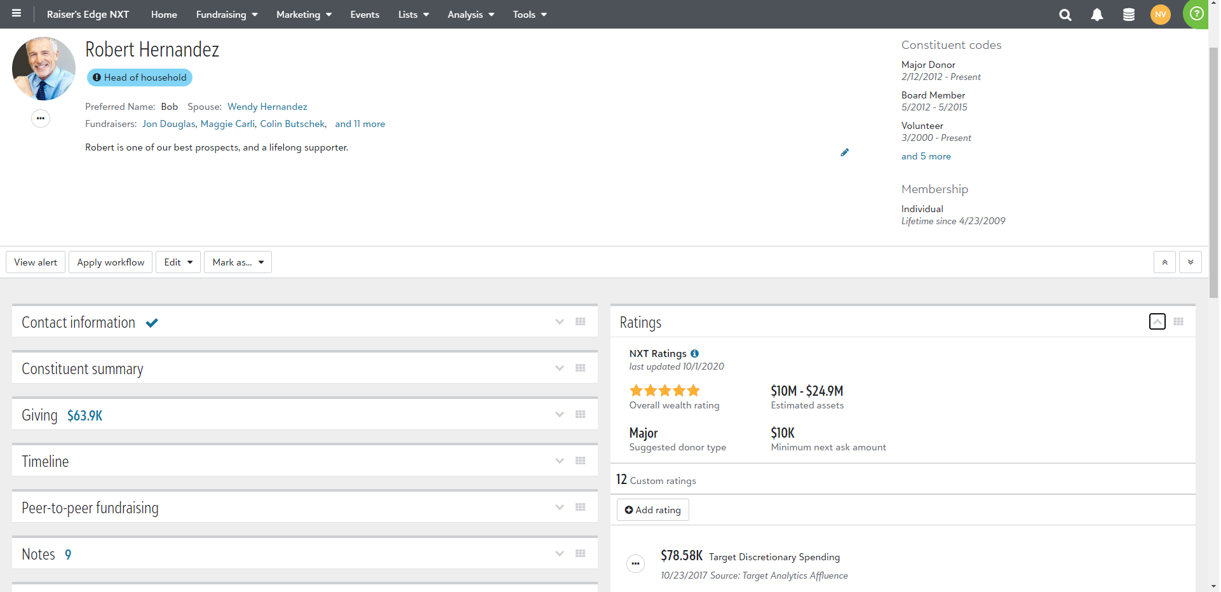Collapse the Ratings tile

pos(1157,322)
